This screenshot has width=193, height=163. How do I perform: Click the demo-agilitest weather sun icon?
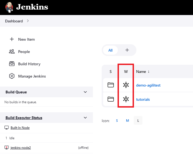pos(126,85)
